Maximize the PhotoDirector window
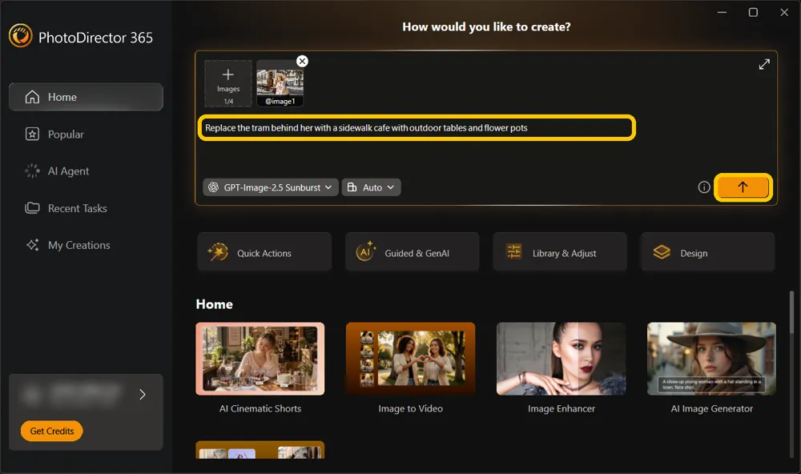Viewport: 801px width, 474px height. (x=753, y=12)
